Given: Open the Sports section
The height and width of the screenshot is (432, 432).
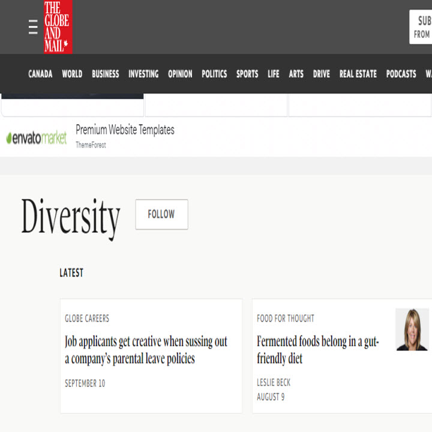Looking at the screenshot, I should (247, 74).
